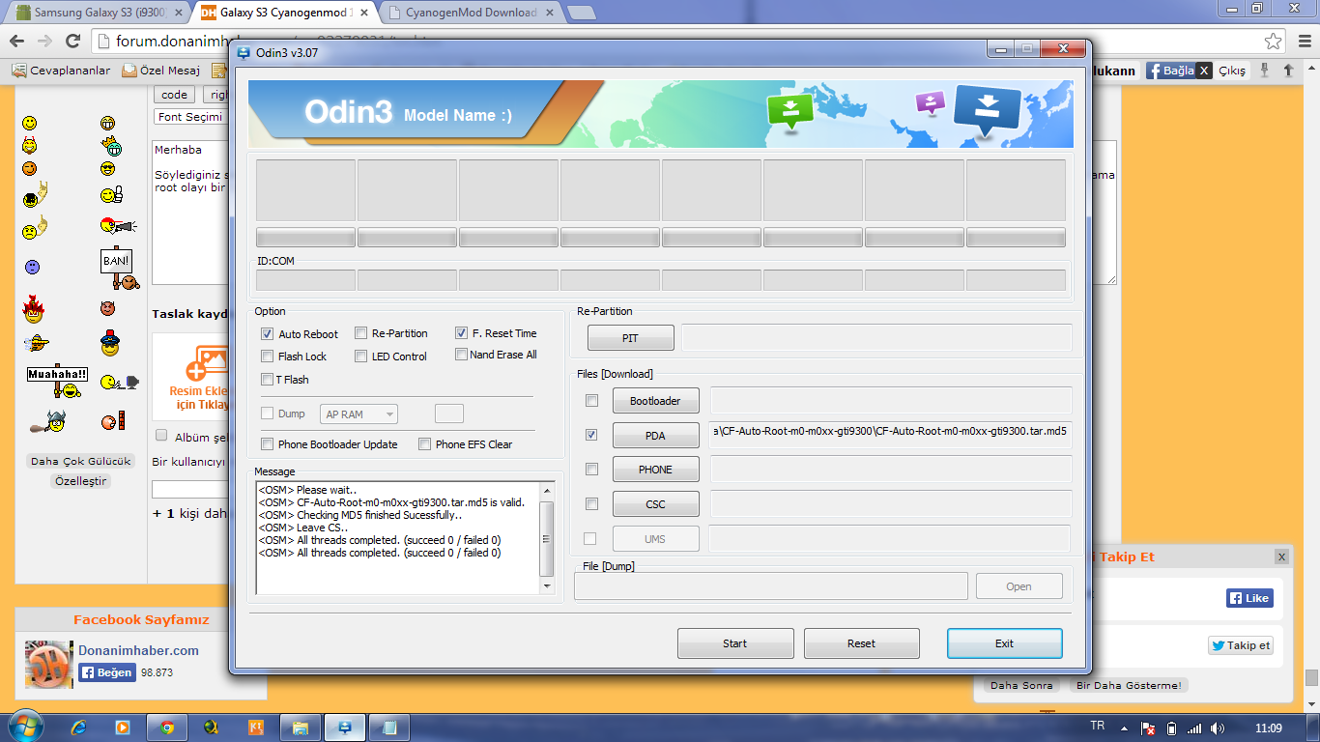
Task: Bookmark page with star icon
Action: click(1273, 41)
